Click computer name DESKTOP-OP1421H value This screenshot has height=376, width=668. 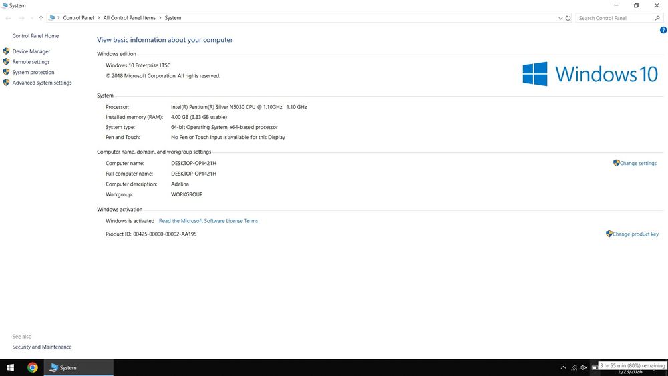tap(194, 163)
